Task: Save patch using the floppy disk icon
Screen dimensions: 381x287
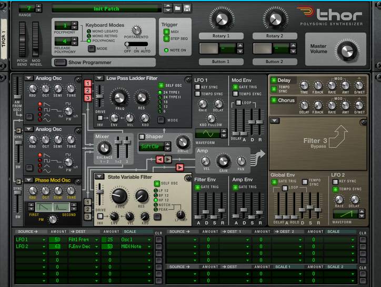Action: click(x=187, y=8)
